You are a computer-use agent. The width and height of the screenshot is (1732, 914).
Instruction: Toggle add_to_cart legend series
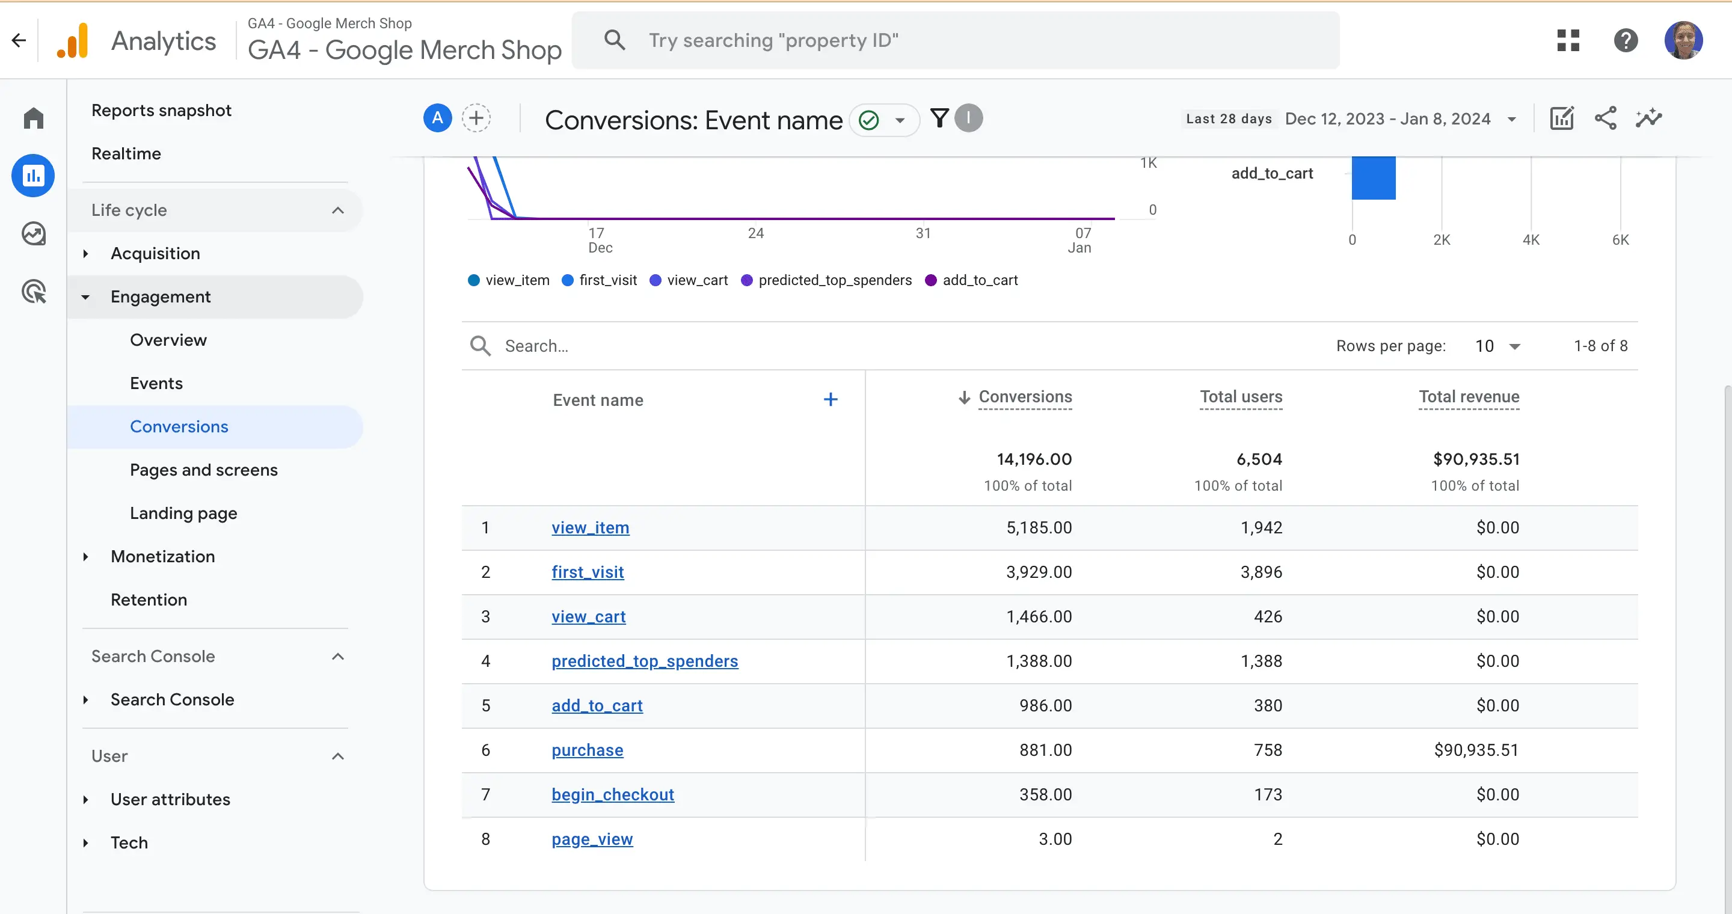972,280
